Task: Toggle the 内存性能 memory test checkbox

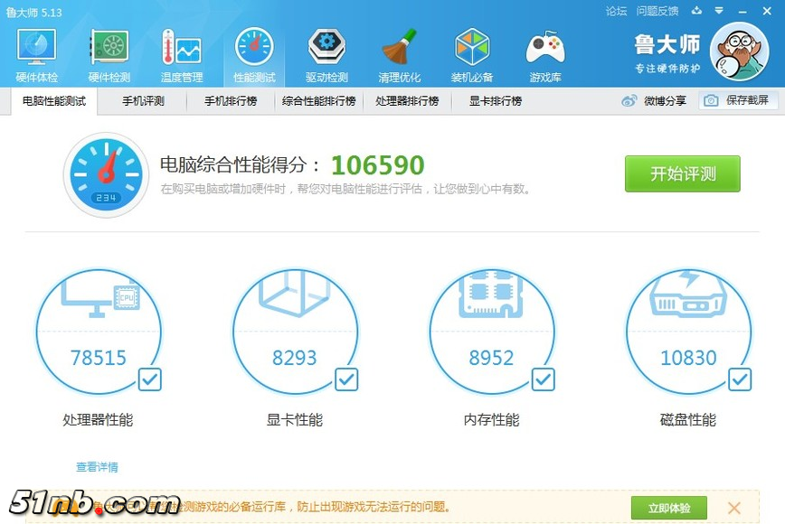Action: pyautogui.click(x=543, y=379)
